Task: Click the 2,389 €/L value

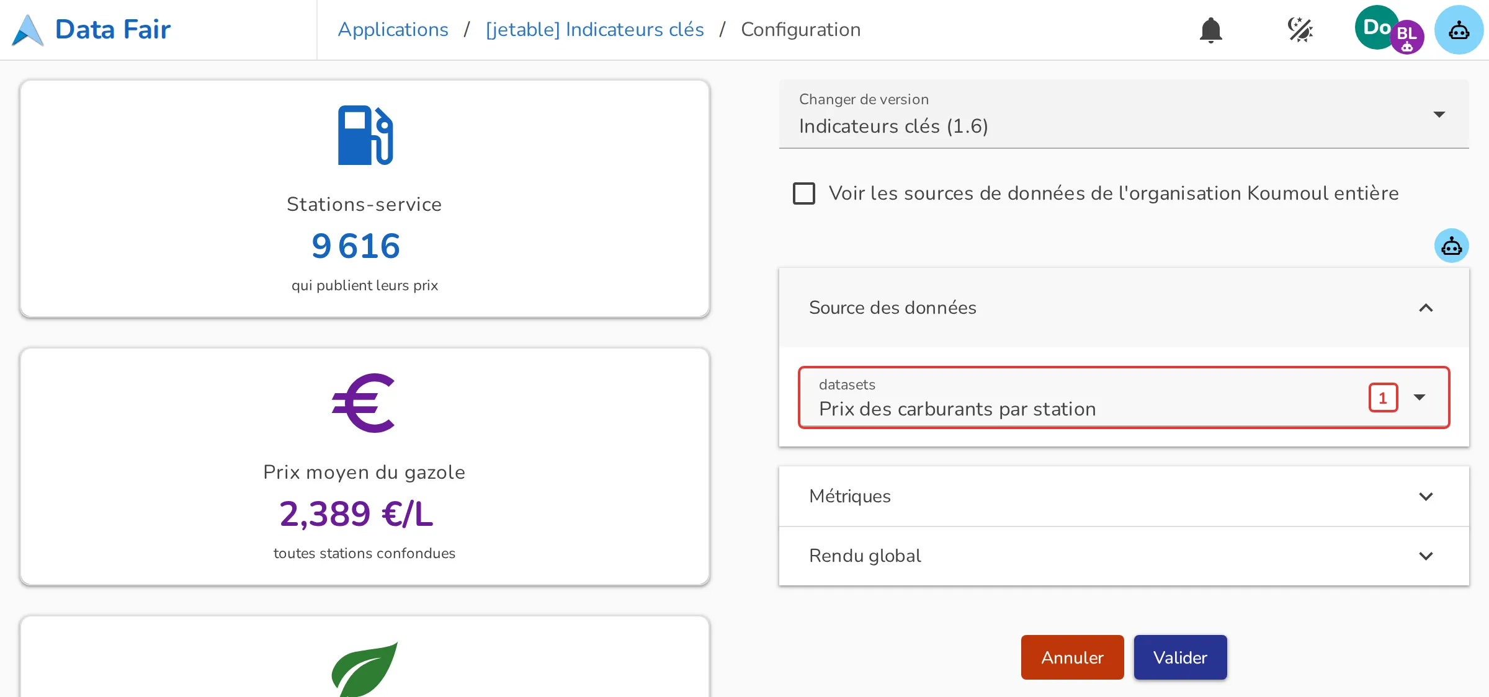Action: point(356,513)
